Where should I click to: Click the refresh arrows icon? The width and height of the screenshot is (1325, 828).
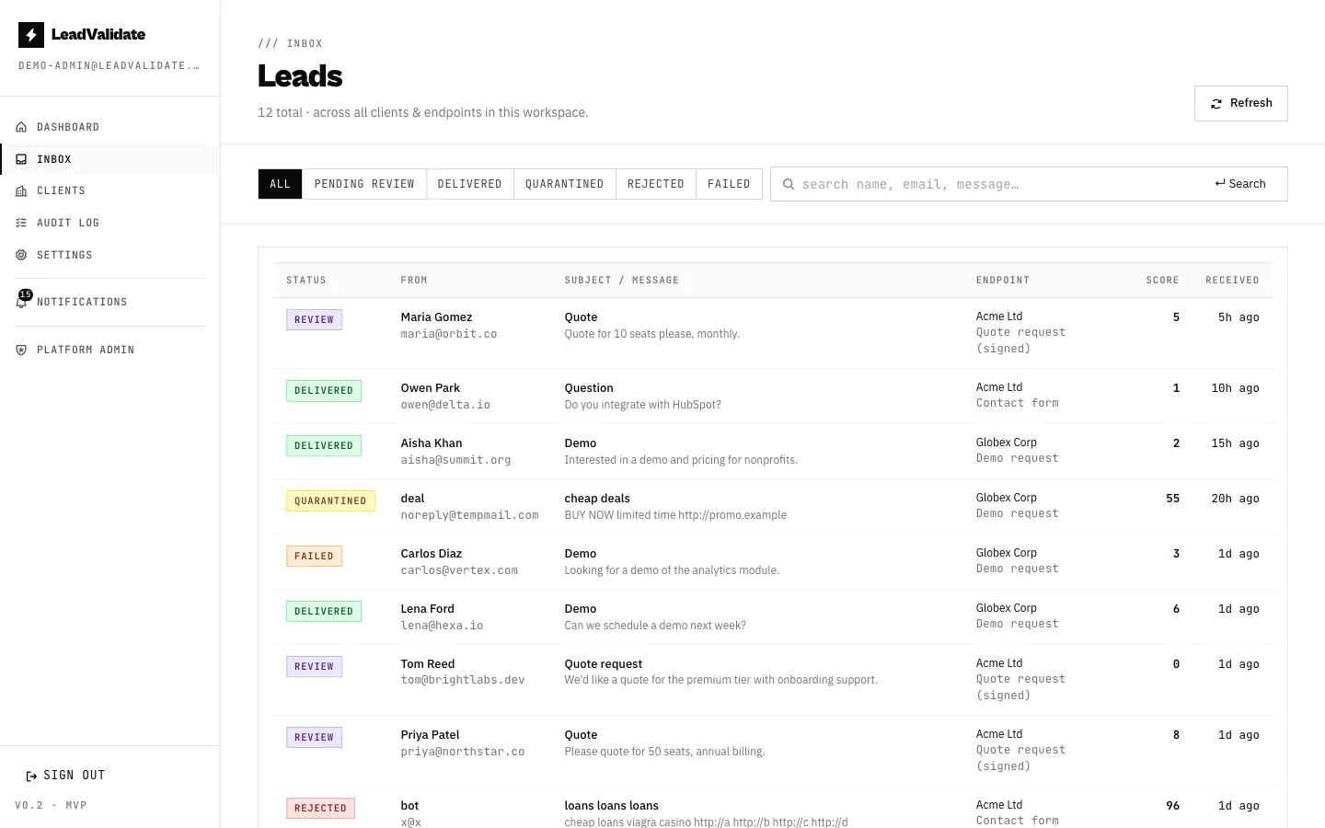[x=1216, y=103]
